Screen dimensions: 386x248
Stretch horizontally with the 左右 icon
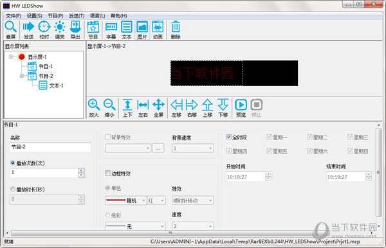(x=143, y=108)
